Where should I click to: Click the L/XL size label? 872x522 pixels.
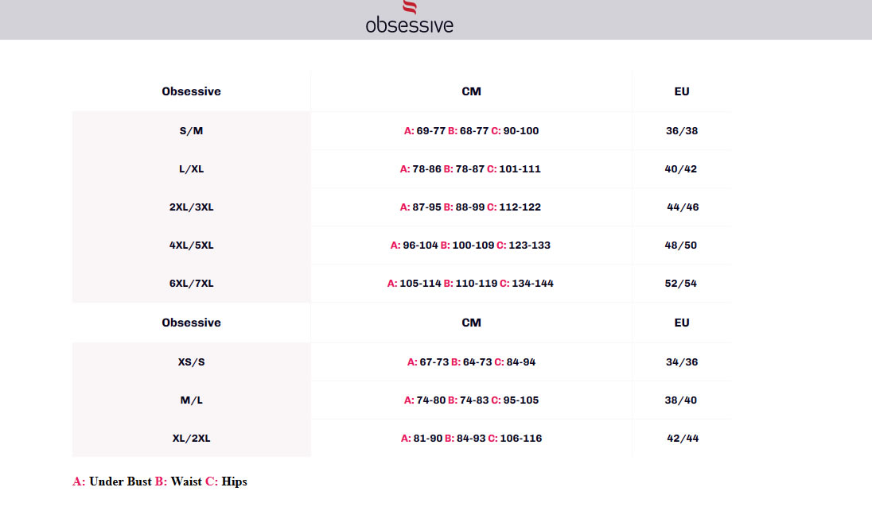click(191, 168)
